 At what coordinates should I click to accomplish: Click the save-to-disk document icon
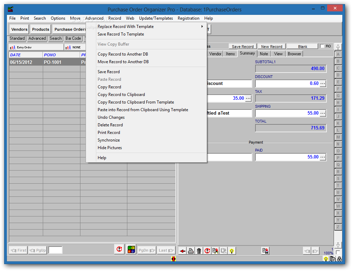[x=265, y=251]
